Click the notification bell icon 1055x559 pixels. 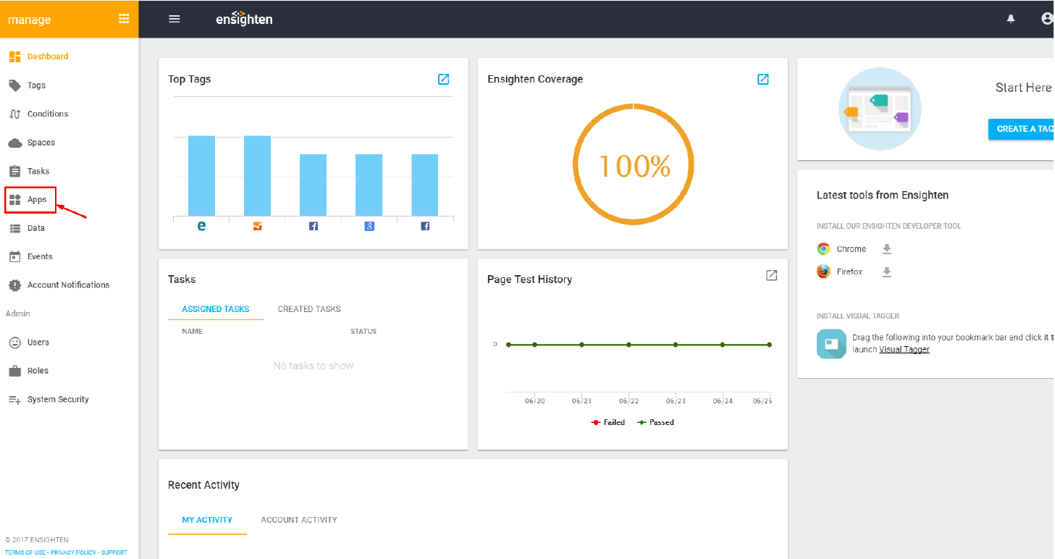[x=1011, y=20]
